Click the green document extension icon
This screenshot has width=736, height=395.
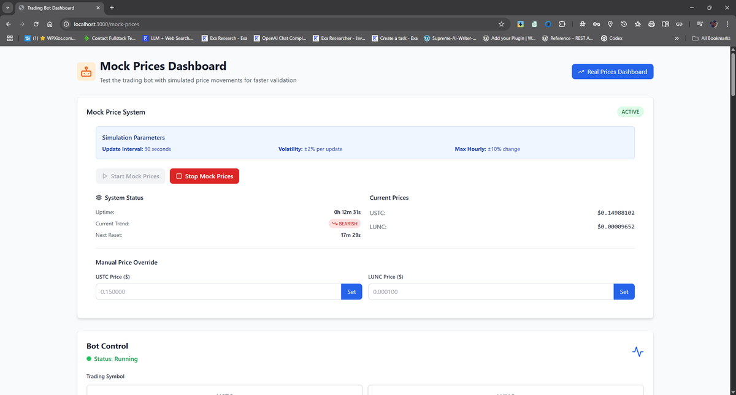pyautogui.click(x=534, y=24)
